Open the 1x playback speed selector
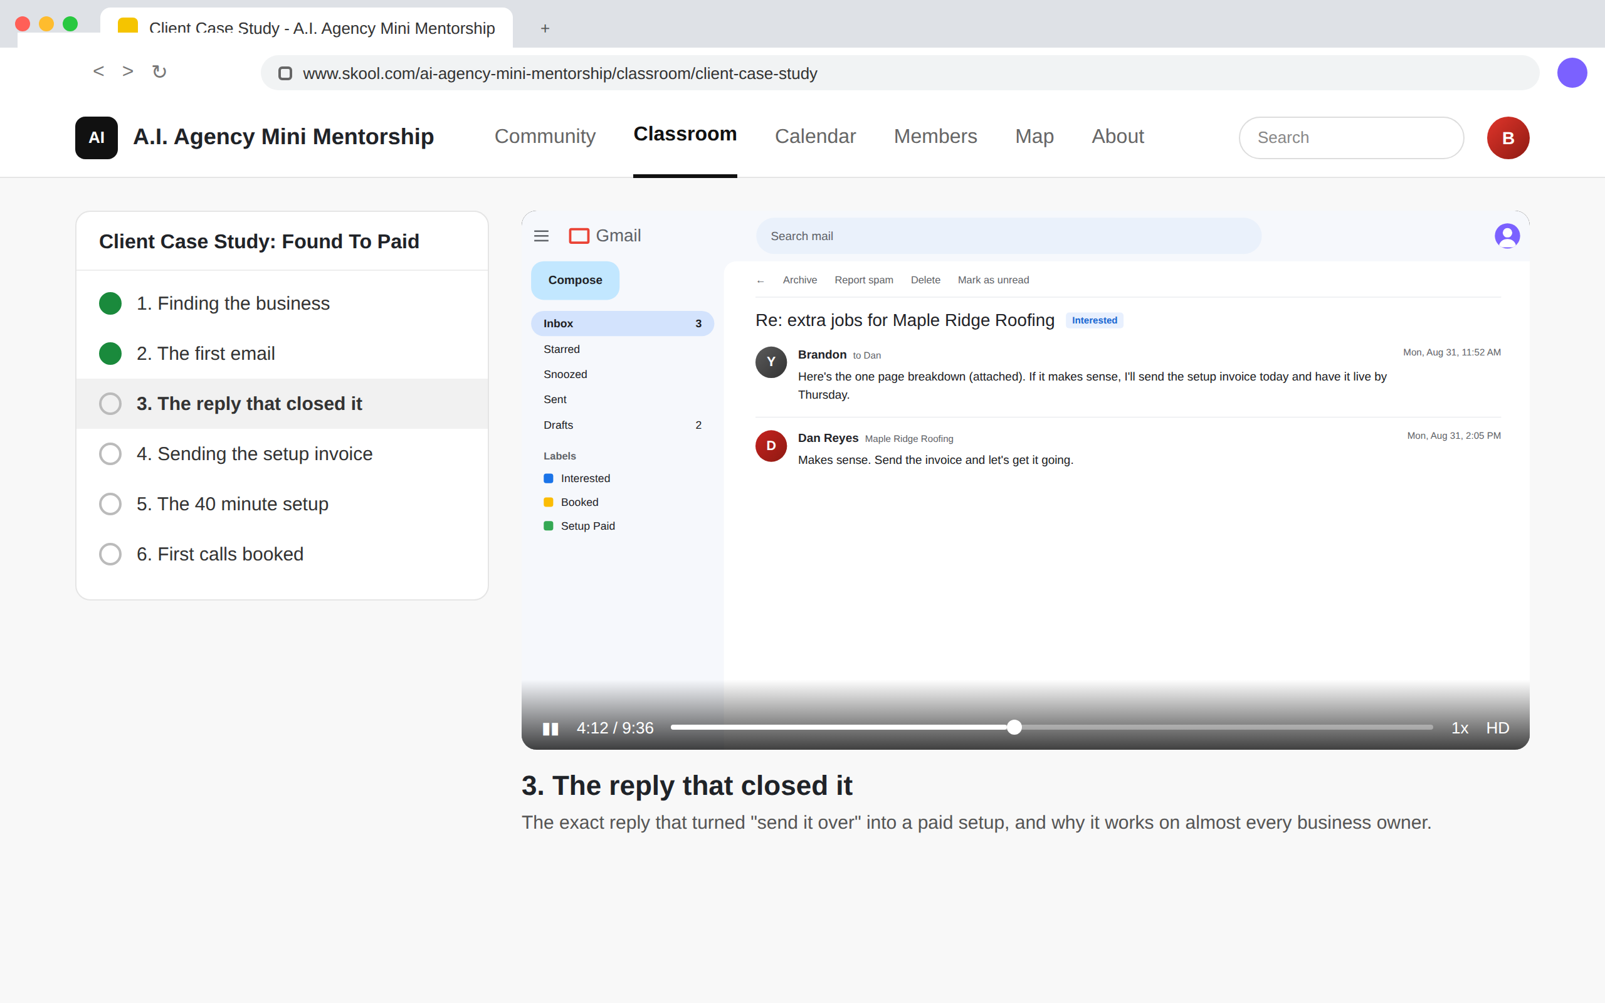Image resolution: width=1605 pixels, height=1003 pixels. coord(1459,728)
